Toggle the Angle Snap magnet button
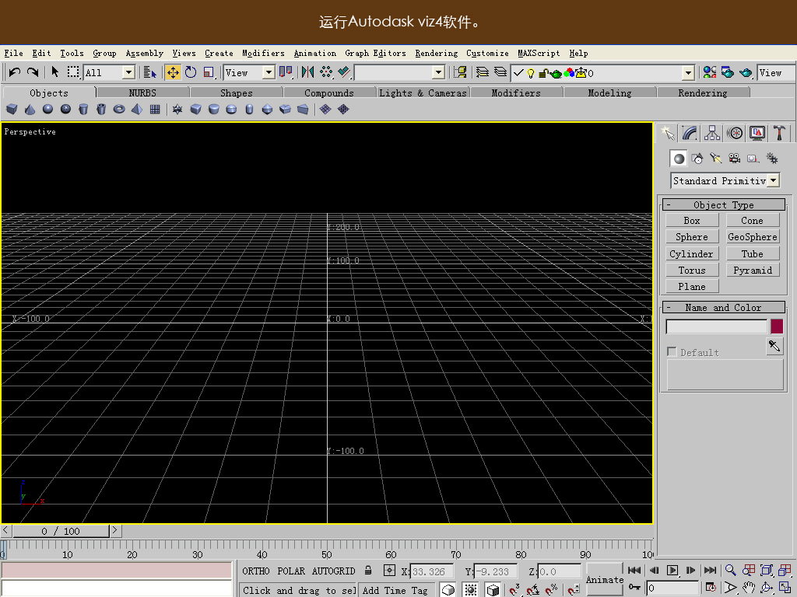The height and width of the screenshot is (597, 797). click(532, 589)
